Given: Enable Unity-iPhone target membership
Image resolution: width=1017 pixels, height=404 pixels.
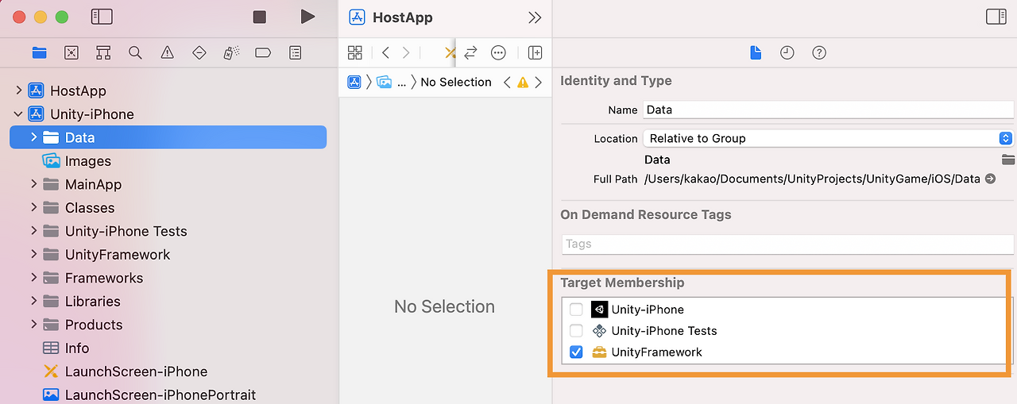Looking at the screenshot, I should point(576,310).
